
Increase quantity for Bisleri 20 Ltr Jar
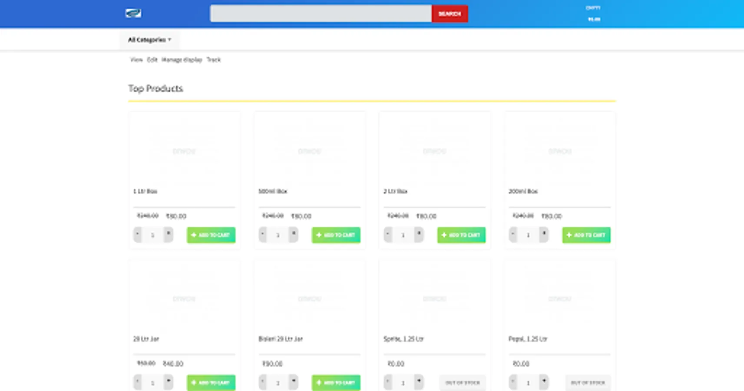click(294, 382)
